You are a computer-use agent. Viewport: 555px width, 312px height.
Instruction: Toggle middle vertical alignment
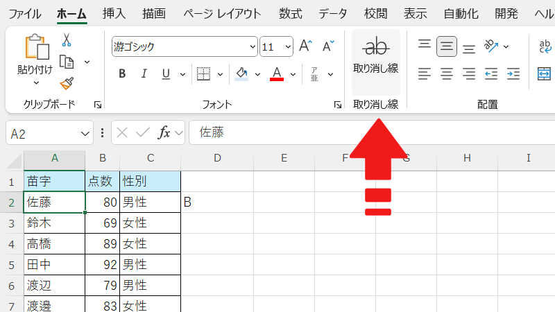(x=447, y=47)
